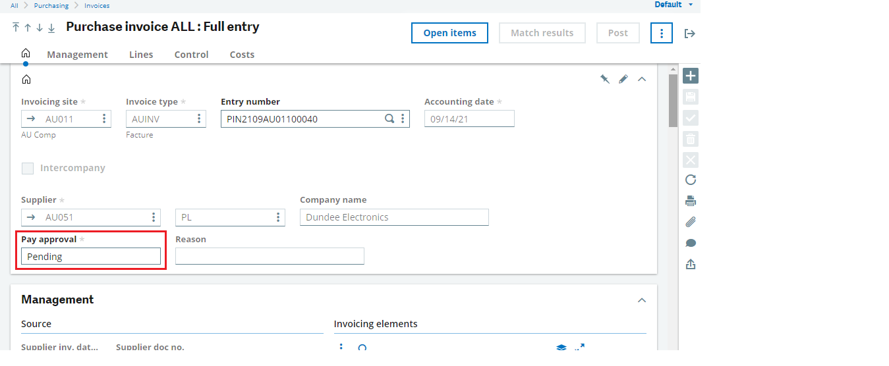This screenshot has width=889, height=366.
Task: Click the Comment bubble icon
Action: pos(691,243)
